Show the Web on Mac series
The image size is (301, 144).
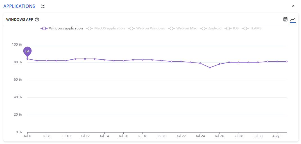(x=182, y=28)
